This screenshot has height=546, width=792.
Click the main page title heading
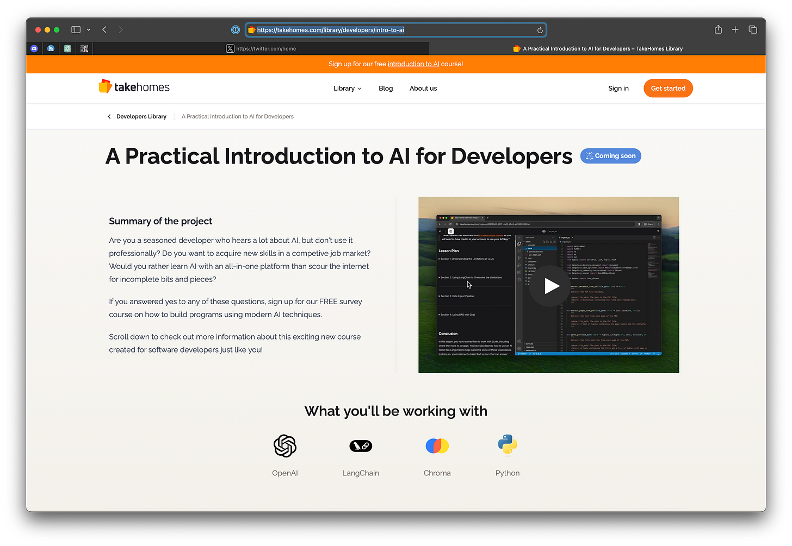[x=339, y=156]
